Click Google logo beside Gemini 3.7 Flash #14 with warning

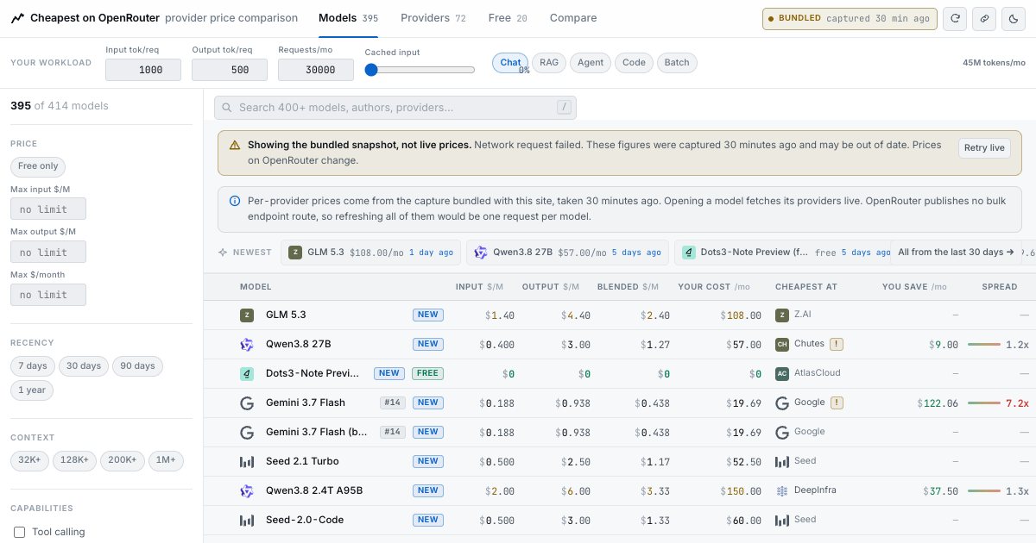pos(247,403)
